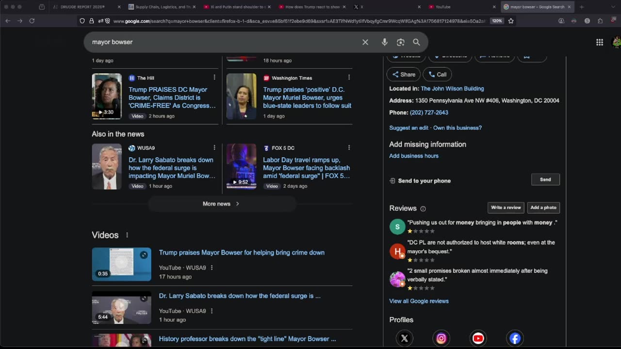Expand More news results
The width and height of the screenshot is (621, 349).
click(x=222, y=204)
